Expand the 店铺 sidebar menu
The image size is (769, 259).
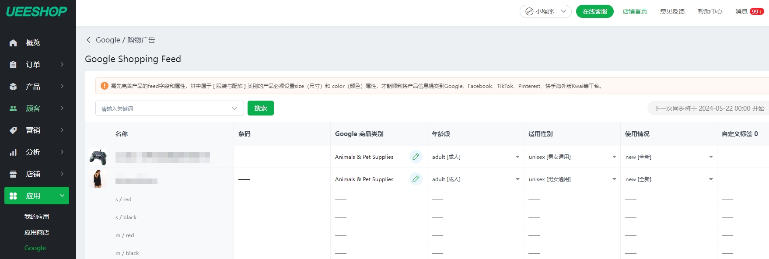click(62, 174)
